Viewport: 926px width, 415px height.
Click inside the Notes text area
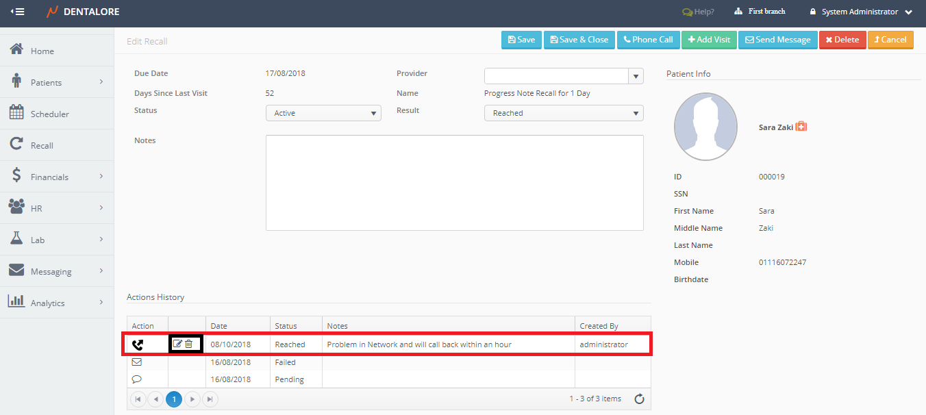454,182
